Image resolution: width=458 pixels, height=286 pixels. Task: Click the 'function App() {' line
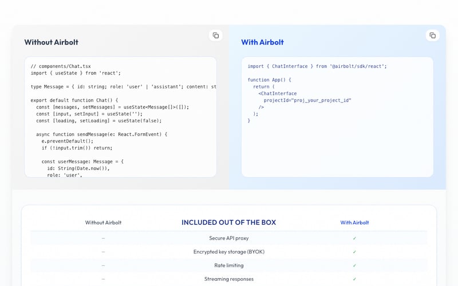coord(269,80)
